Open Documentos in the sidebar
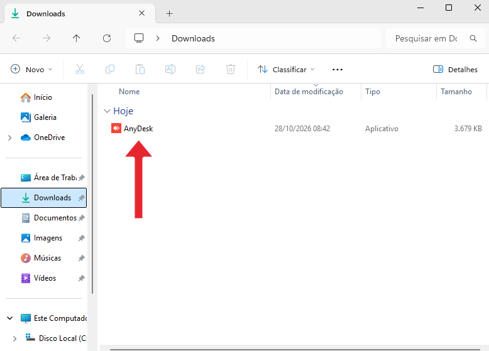Viewport: 489px width, 351px height. tap(49, 218)
